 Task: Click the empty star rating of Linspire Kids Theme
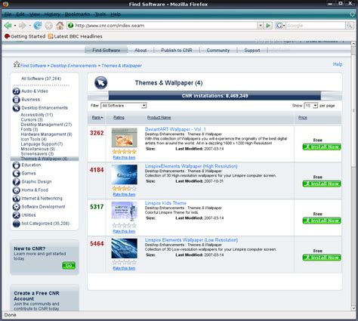point(125,225)
